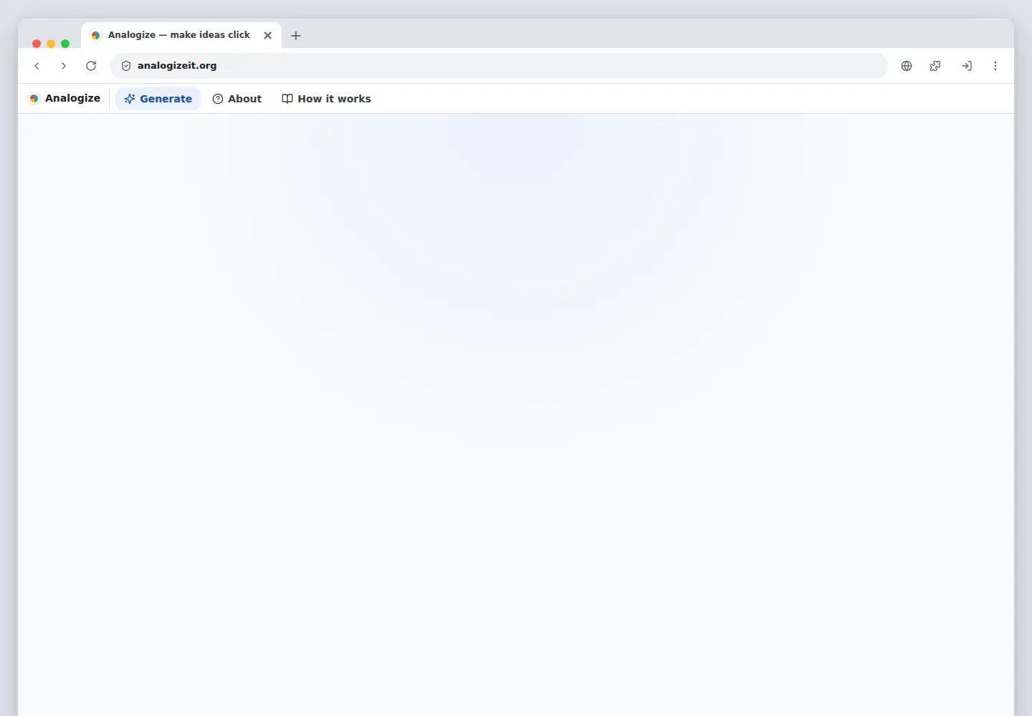Open the site security shield icon
1032x716 pixels.
[x=126, y=66]
